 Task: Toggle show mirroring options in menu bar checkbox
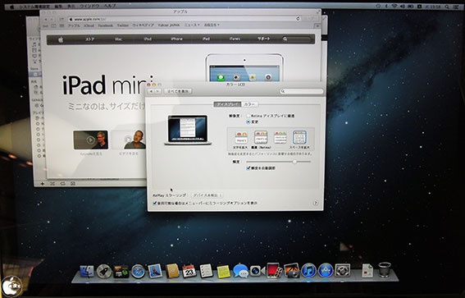pos(154,204)
